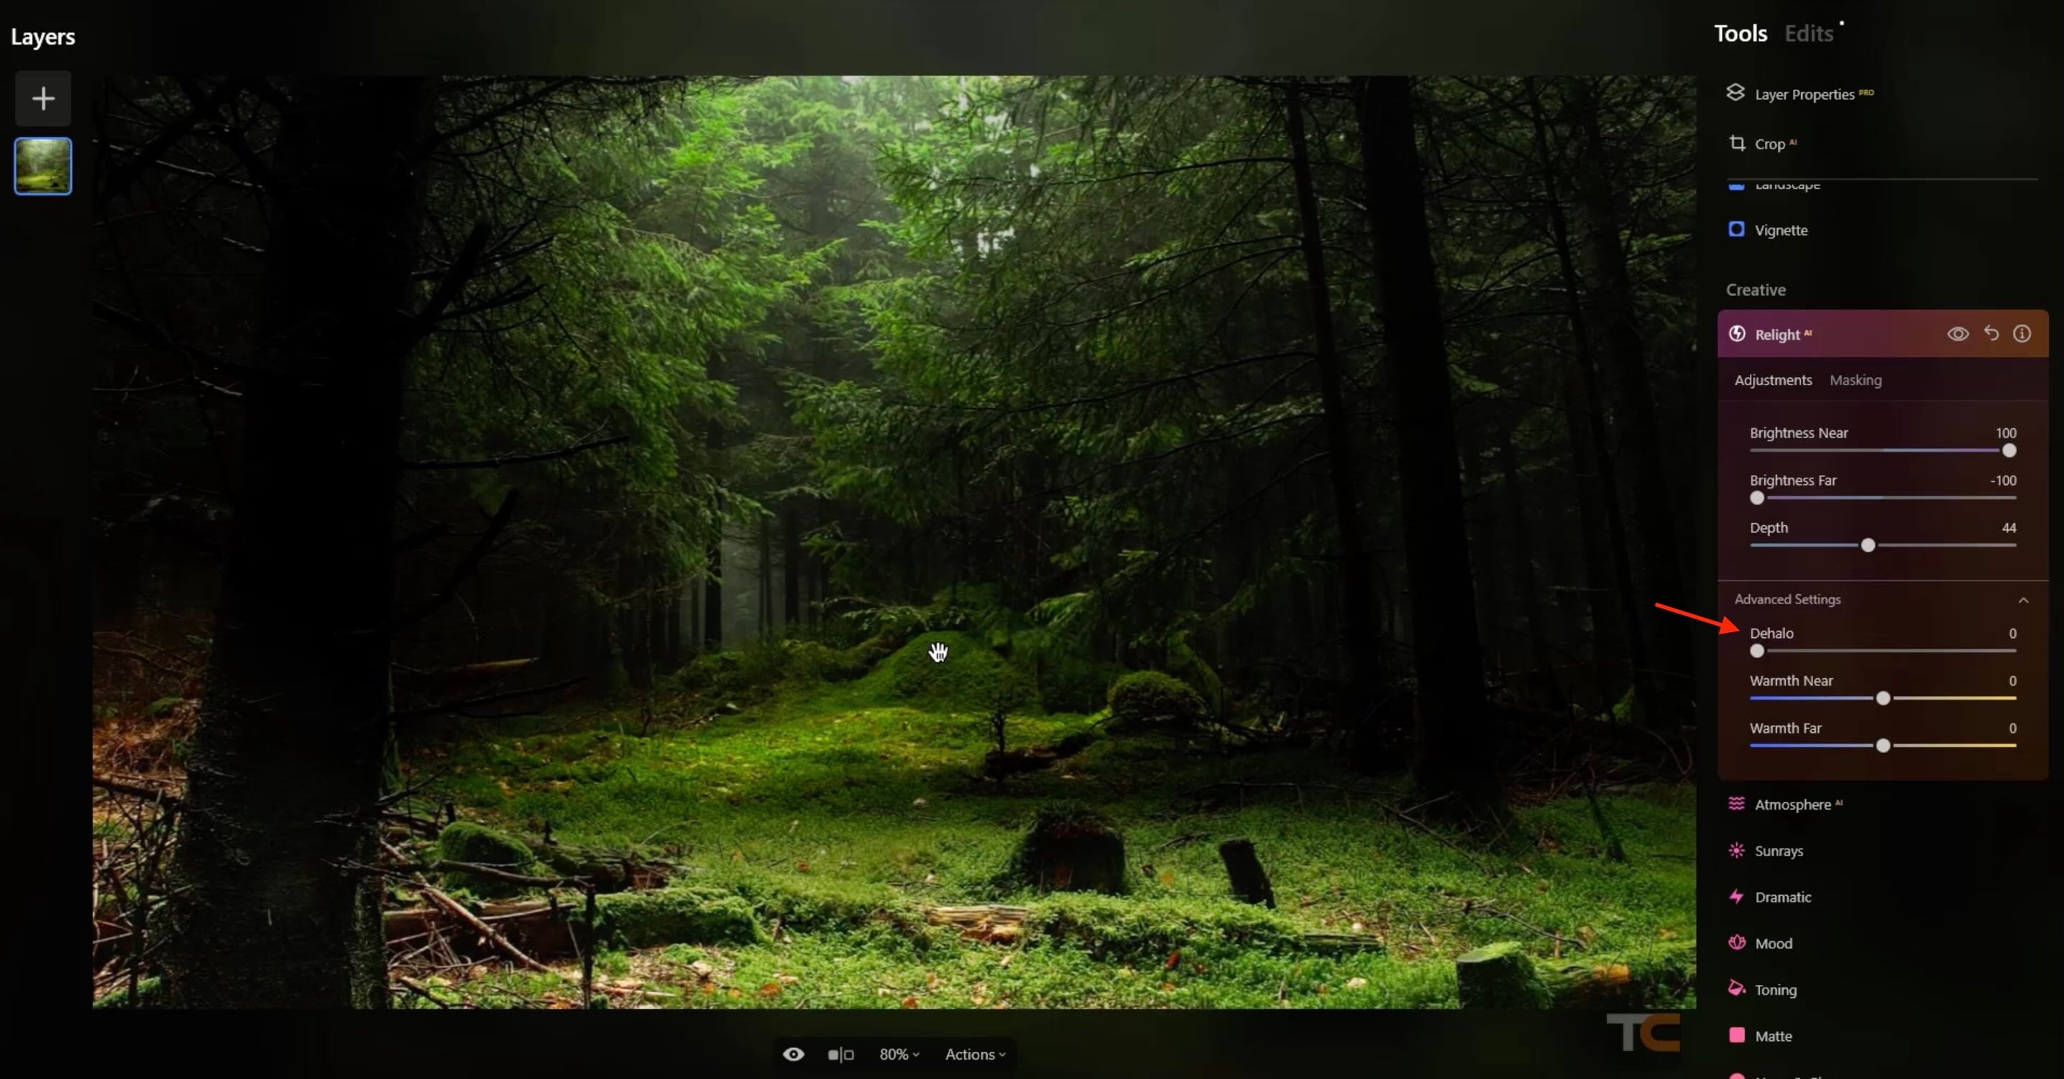
Task: Open the Toning tool
Action: click(1775, 990)
